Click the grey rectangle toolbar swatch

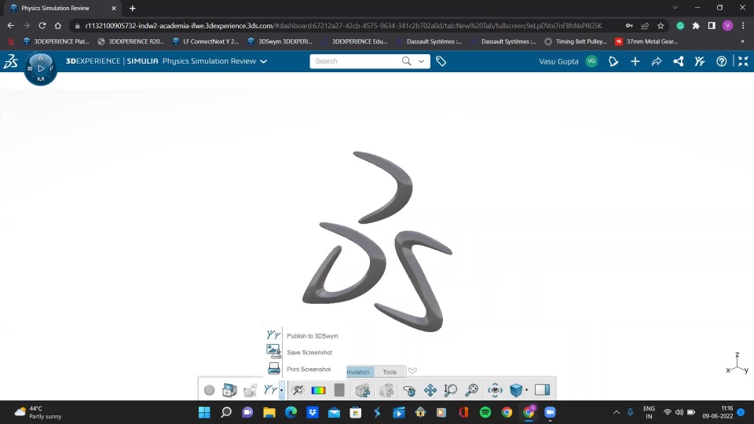tap(339, 390)
